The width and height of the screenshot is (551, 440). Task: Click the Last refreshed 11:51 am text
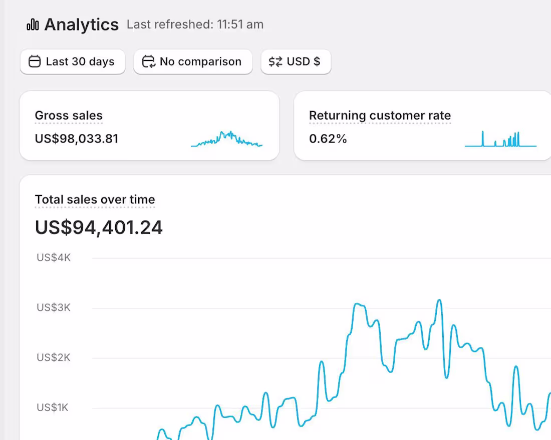click(x=195, y=24)
